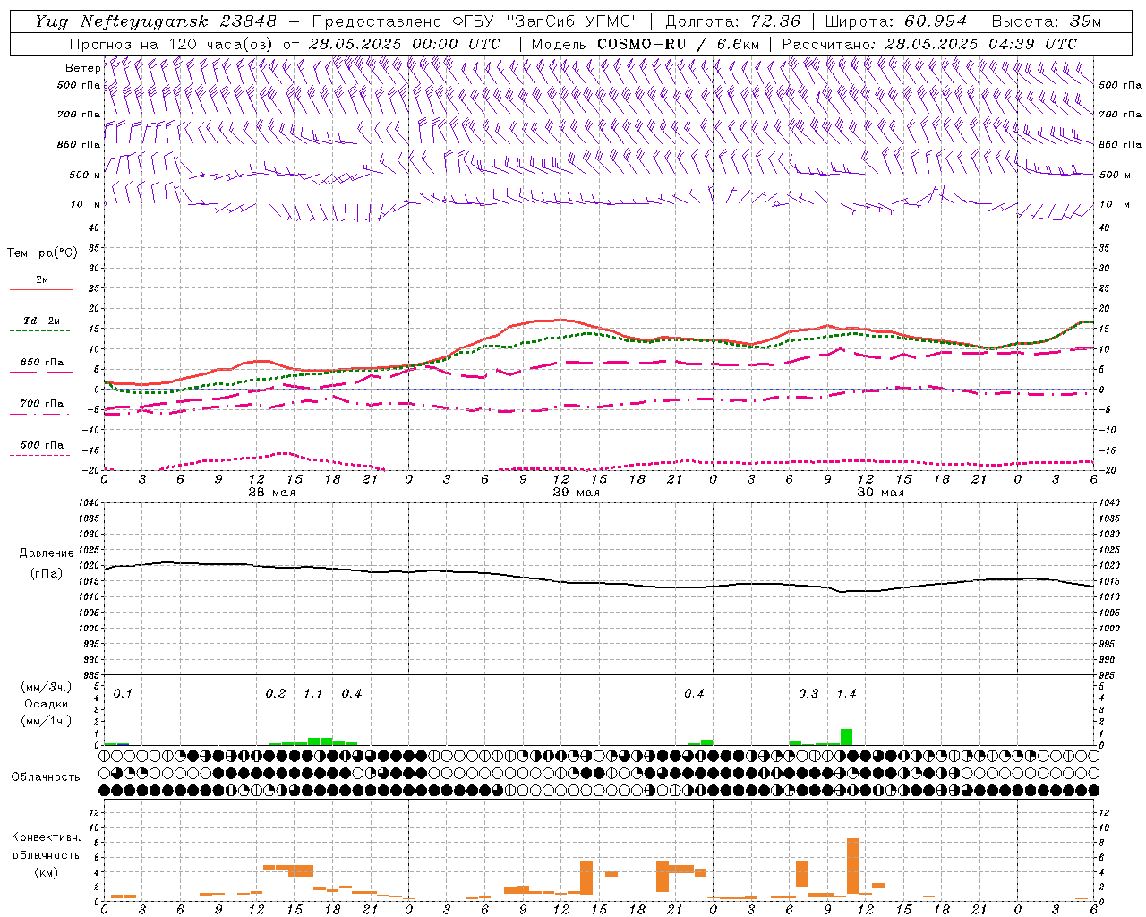
Task: Click the 29 мая date label
Action: [x=576, y=493]
